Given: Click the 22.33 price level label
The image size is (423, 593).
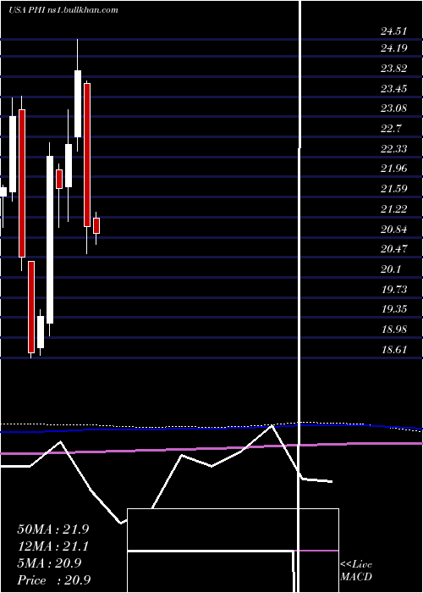Looking at the screenshot, I should click(x=394, y=148).
